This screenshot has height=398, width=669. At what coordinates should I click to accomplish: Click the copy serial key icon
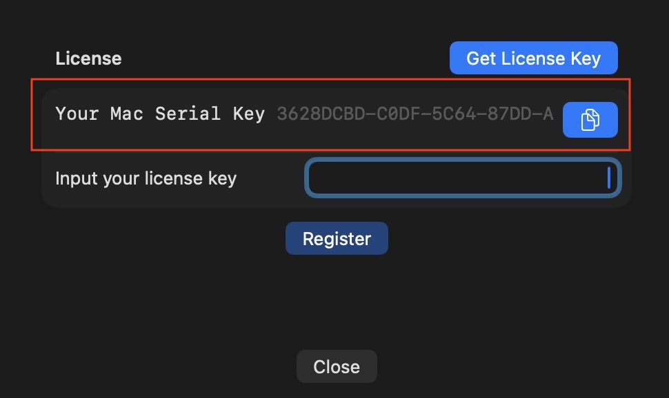590,120
